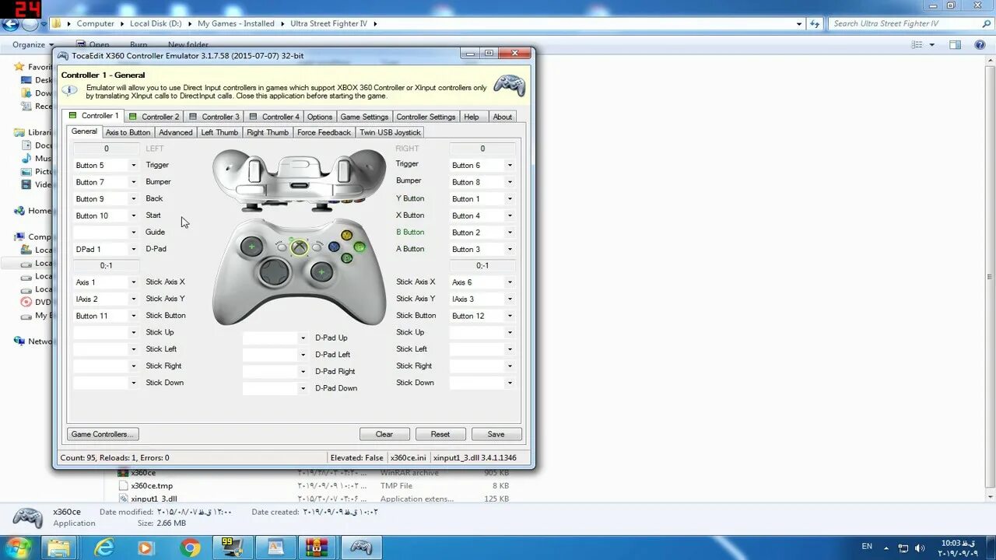Switch to x360ce gamepad icon on taskbar

tap(360, 548)
